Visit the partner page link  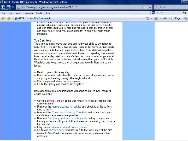coord(57,130)
